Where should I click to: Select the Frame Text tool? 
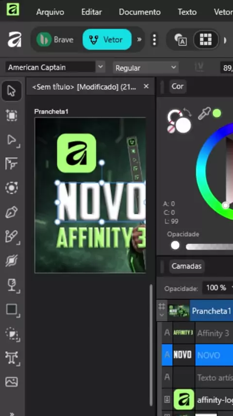(12, 358)
